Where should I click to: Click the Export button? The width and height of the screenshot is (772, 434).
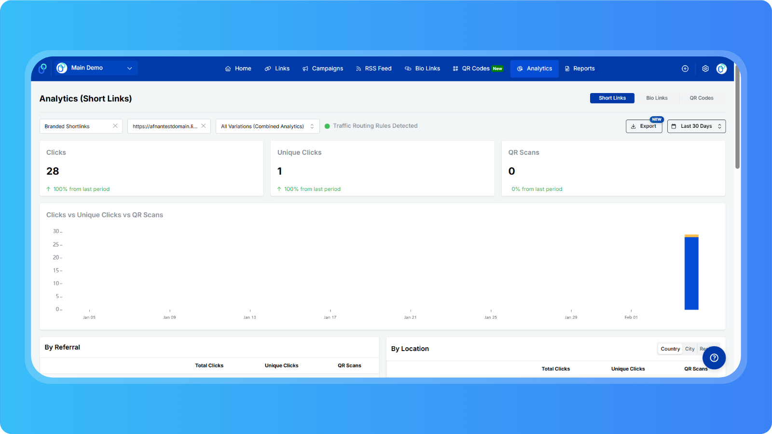pos(644,126)
